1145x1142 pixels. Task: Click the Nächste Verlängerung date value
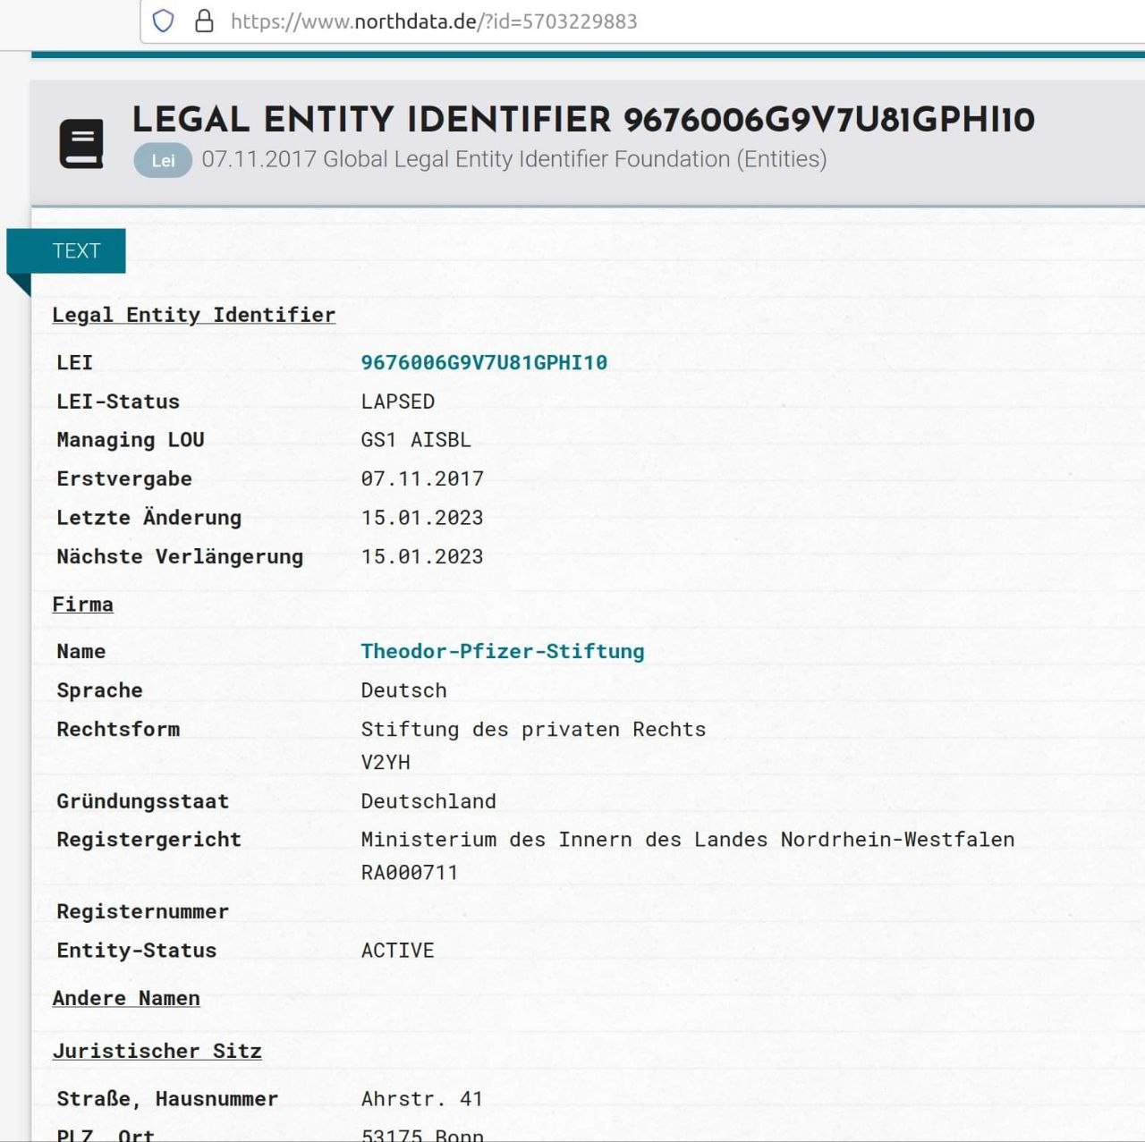click(x=422, y=556)
